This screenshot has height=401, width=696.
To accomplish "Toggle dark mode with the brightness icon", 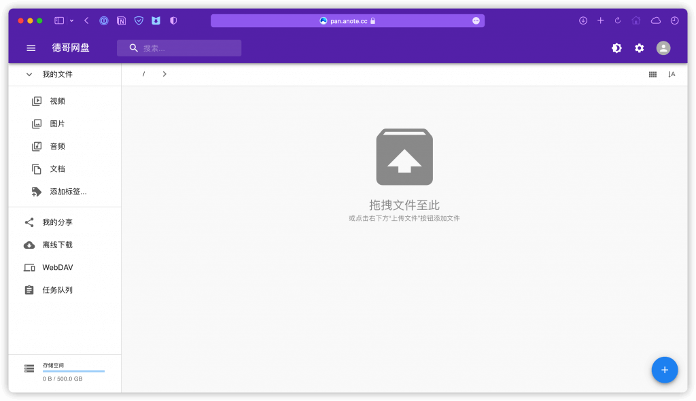I will 616,48.
